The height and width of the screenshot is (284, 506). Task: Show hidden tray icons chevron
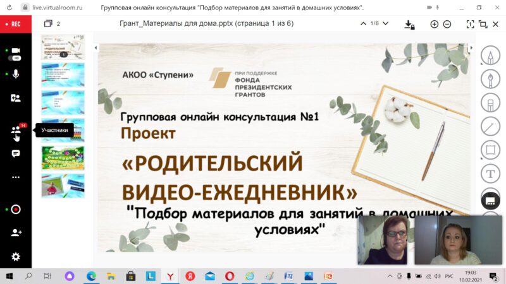[390, 276]
